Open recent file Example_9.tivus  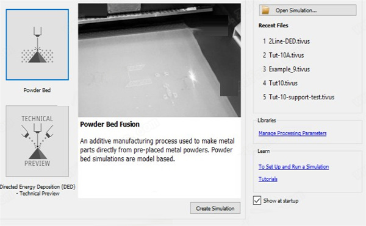(287, 69)
